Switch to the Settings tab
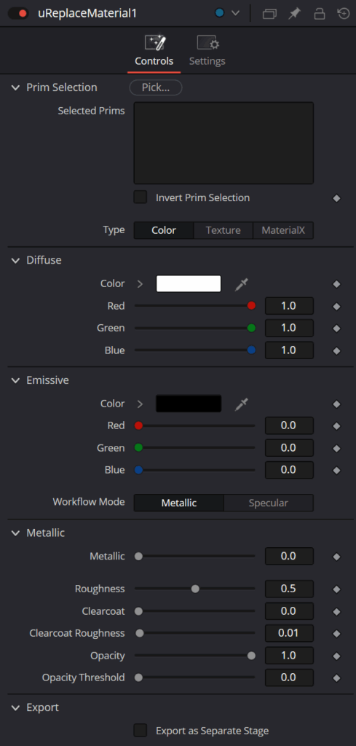Screen dimensions: 356x746 tap(207, 52)
